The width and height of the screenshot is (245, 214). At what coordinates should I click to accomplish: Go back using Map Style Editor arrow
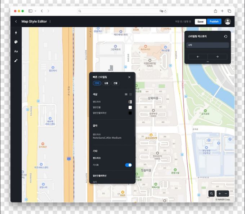click(16, 22)
